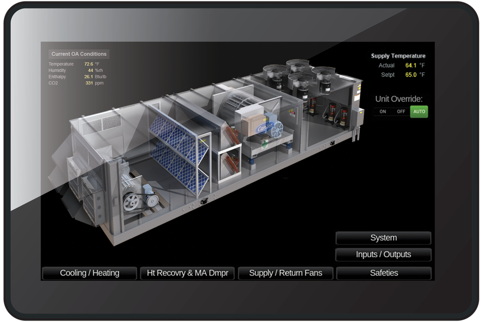Open the System page
The image size is (483, 322).
click(383, 238)
